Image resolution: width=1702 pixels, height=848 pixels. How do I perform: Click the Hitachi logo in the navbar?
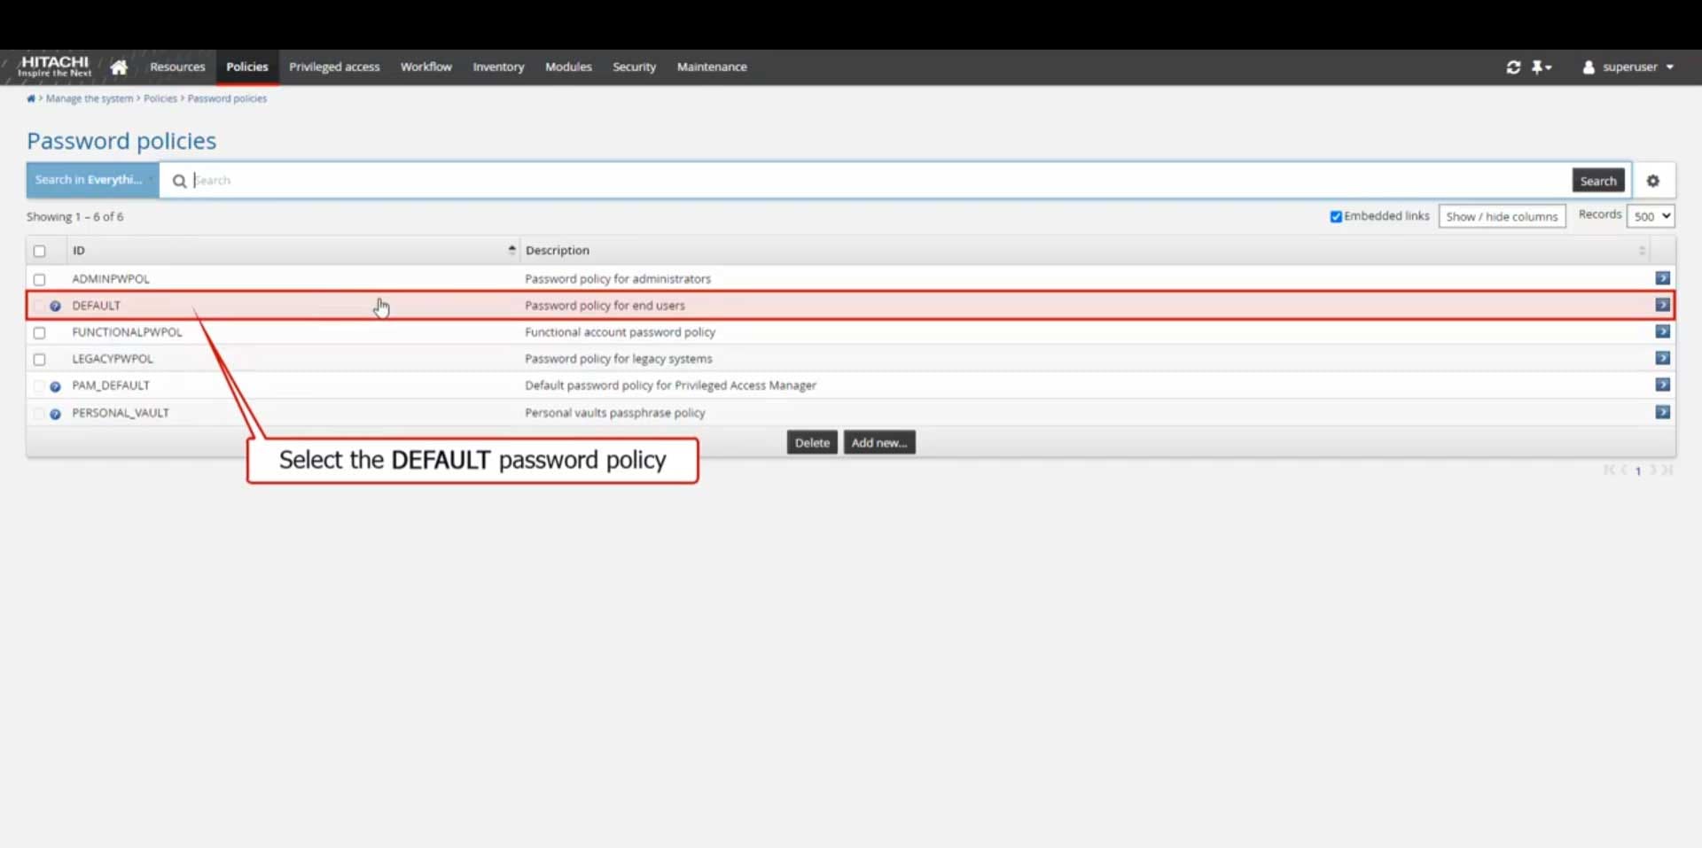(x=55, y=66)
